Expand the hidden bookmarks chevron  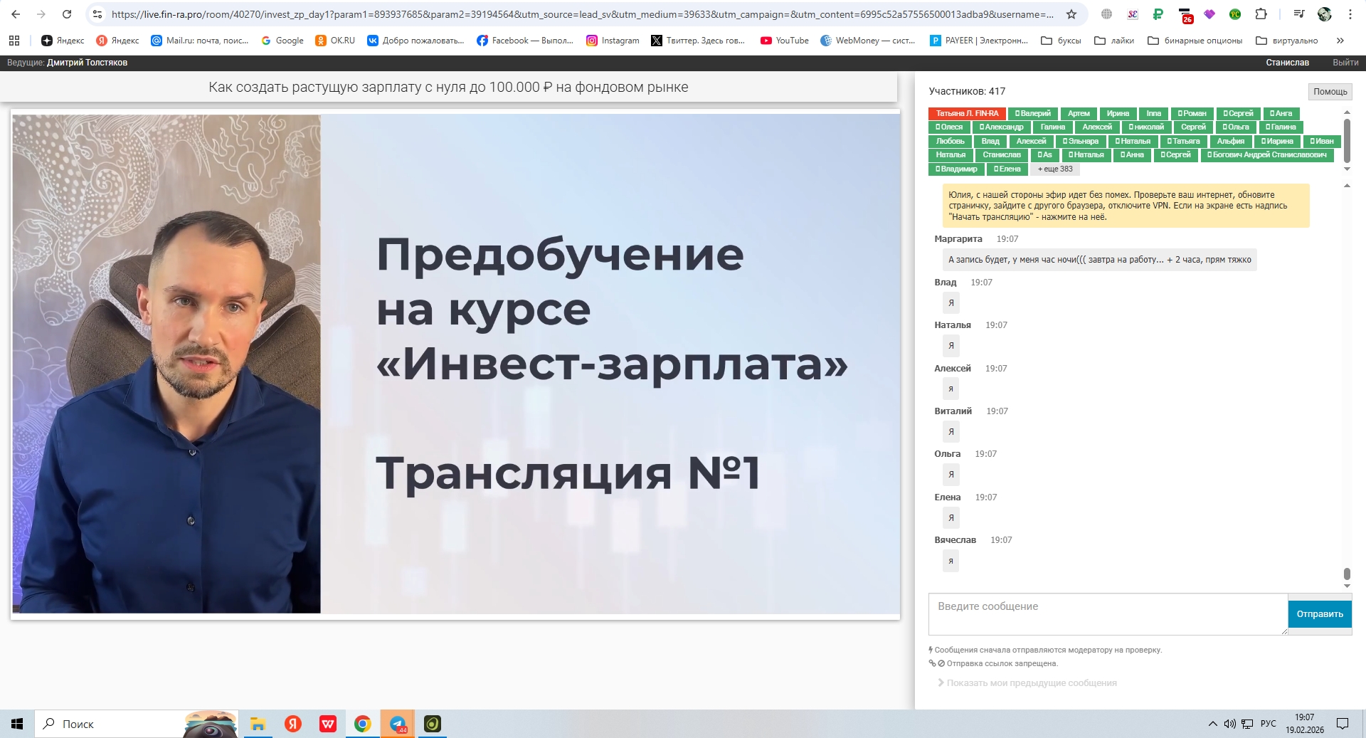(1340, 41)
